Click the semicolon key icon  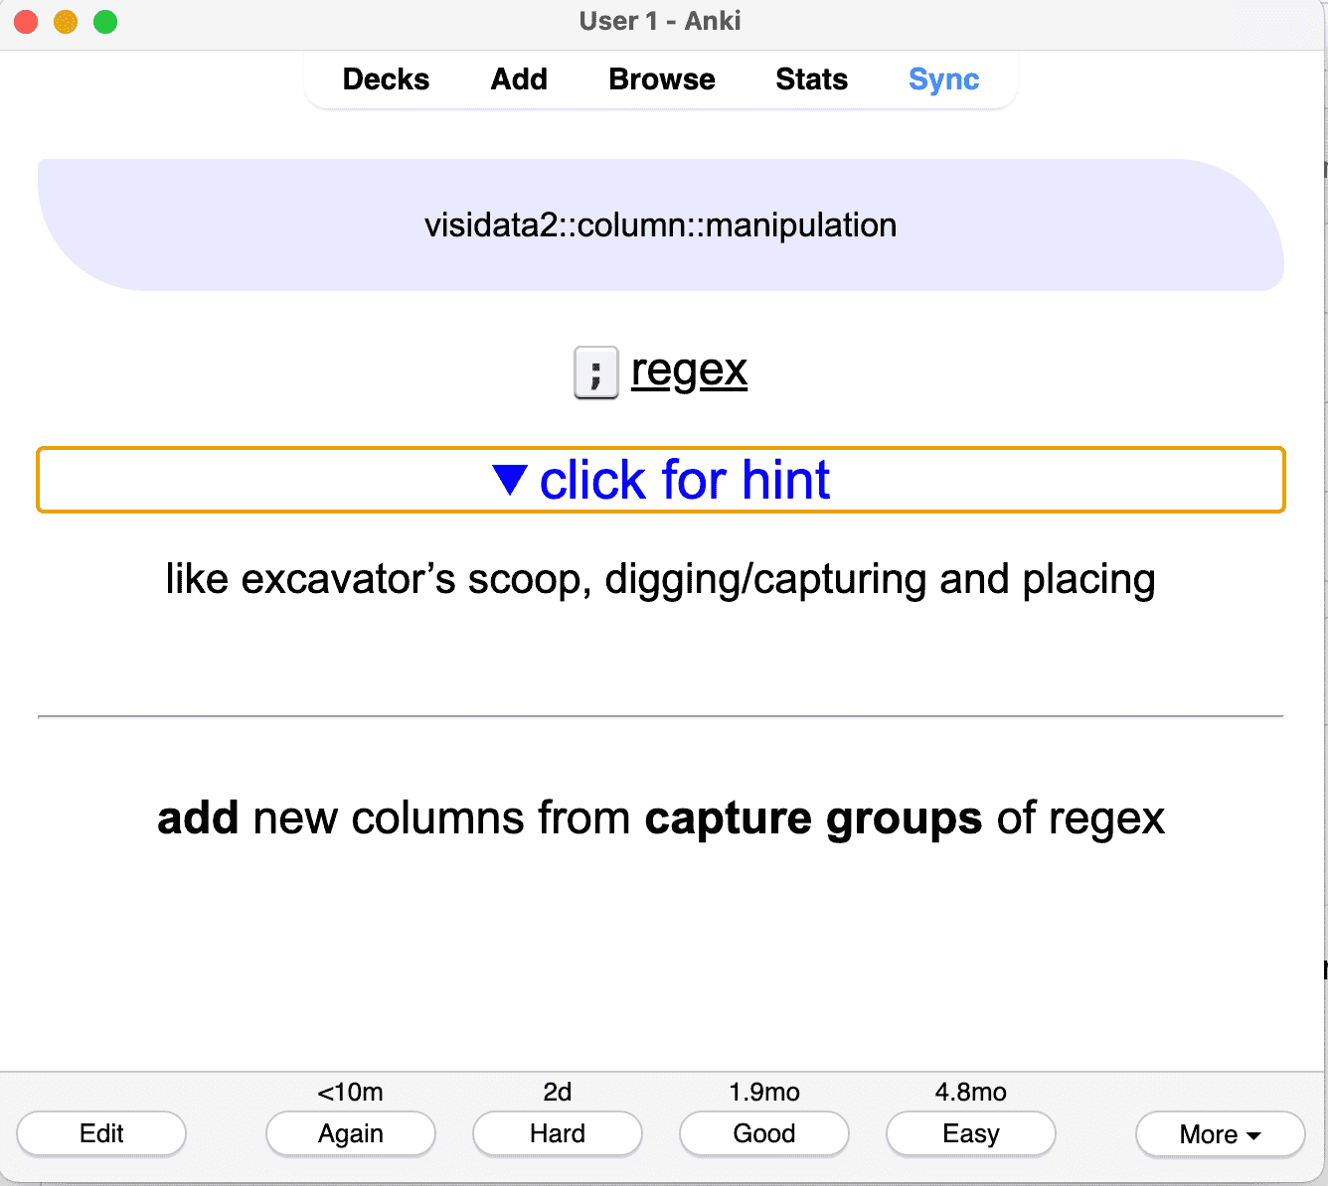[x=596, y=372]
